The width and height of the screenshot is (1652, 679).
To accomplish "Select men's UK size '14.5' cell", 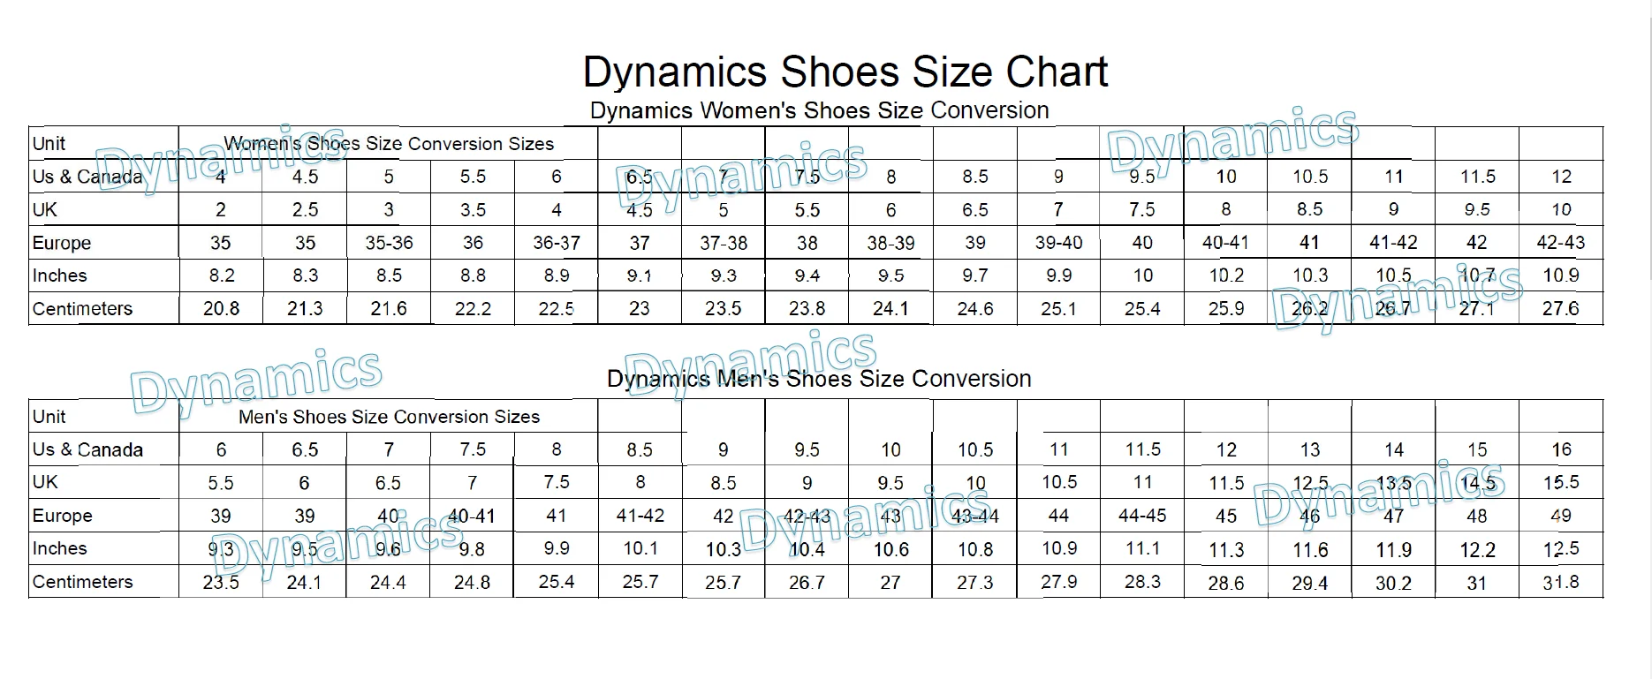I will [x=1477, y=483].
